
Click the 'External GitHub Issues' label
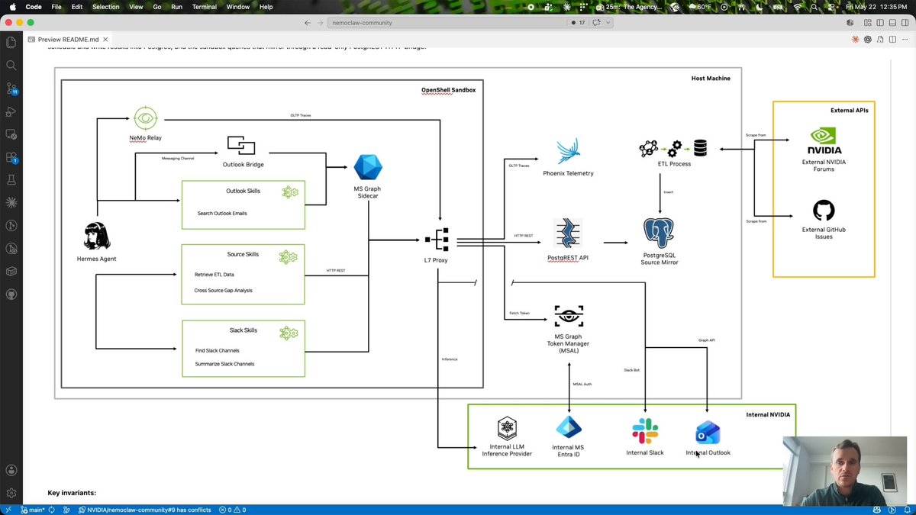(x=824, y=233)
